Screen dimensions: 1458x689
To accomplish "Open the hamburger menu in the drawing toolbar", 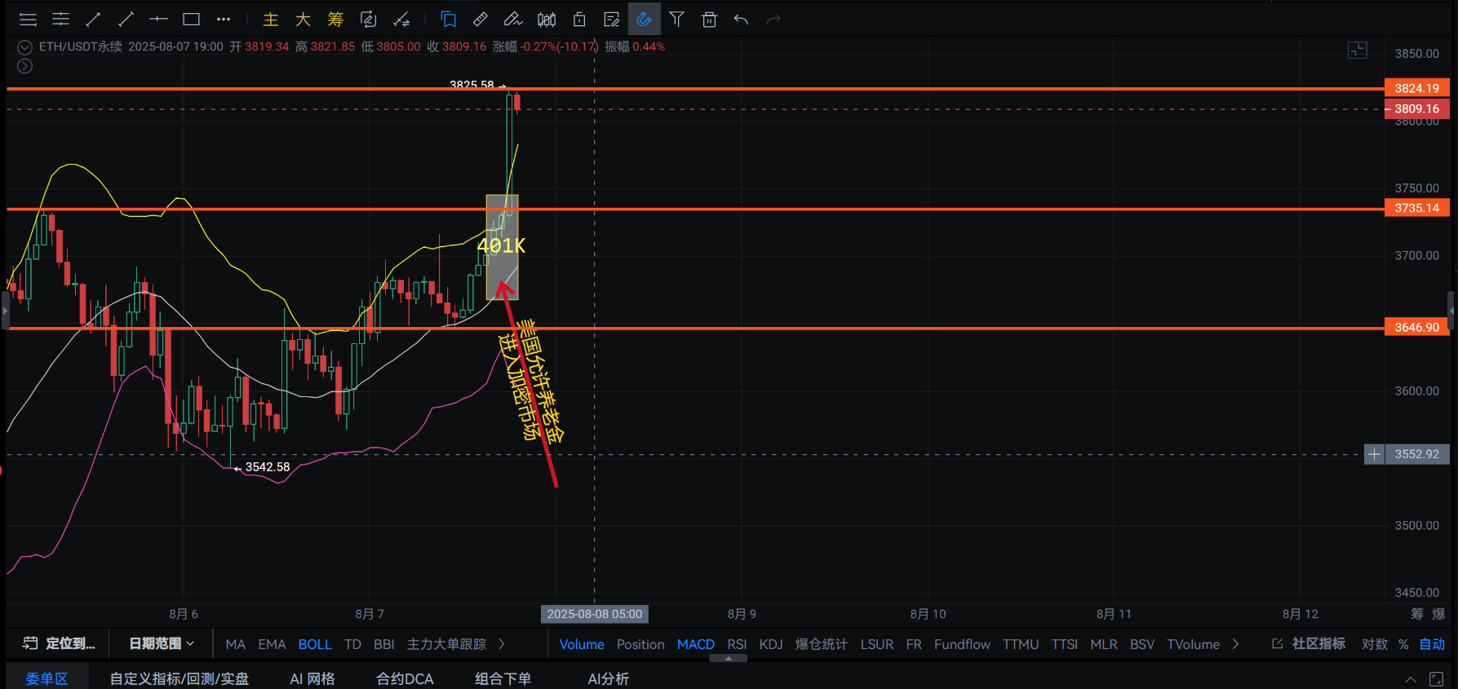I will pyautogui.click(x=28, y=19).
